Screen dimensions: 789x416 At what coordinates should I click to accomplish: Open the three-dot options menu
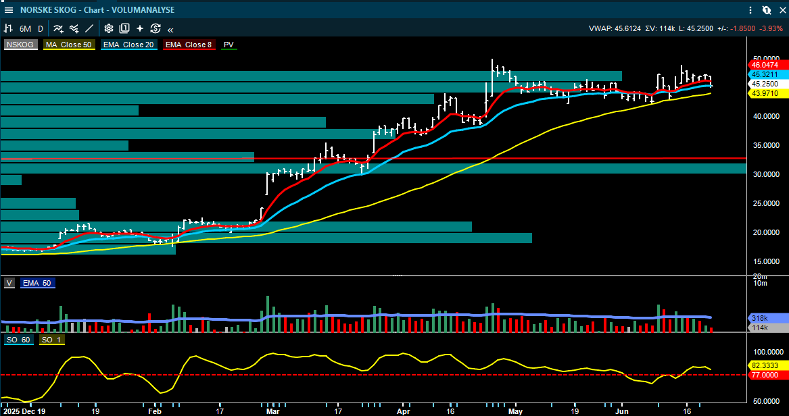(x=750, y=9)
